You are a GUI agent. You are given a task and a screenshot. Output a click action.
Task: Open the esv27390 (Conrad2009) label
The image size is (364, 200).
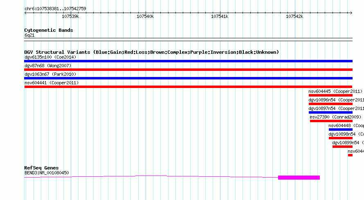click(x=335, y=117)
